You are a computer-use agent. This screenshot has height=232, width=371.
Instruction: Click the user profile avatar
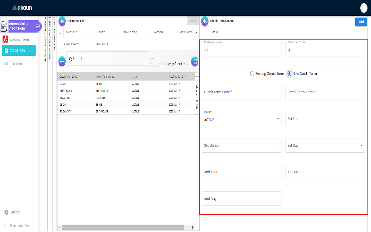click(364, 8)
